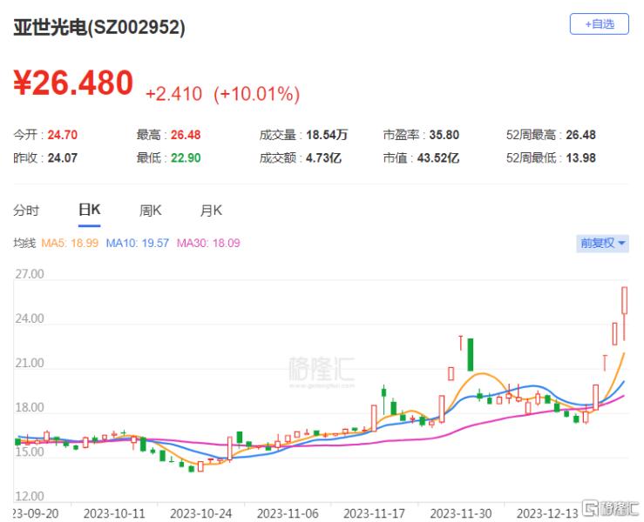The image size is (644, 522).
Task: Open the 周K weekly candlestick tab
Action: pos(150,211)
